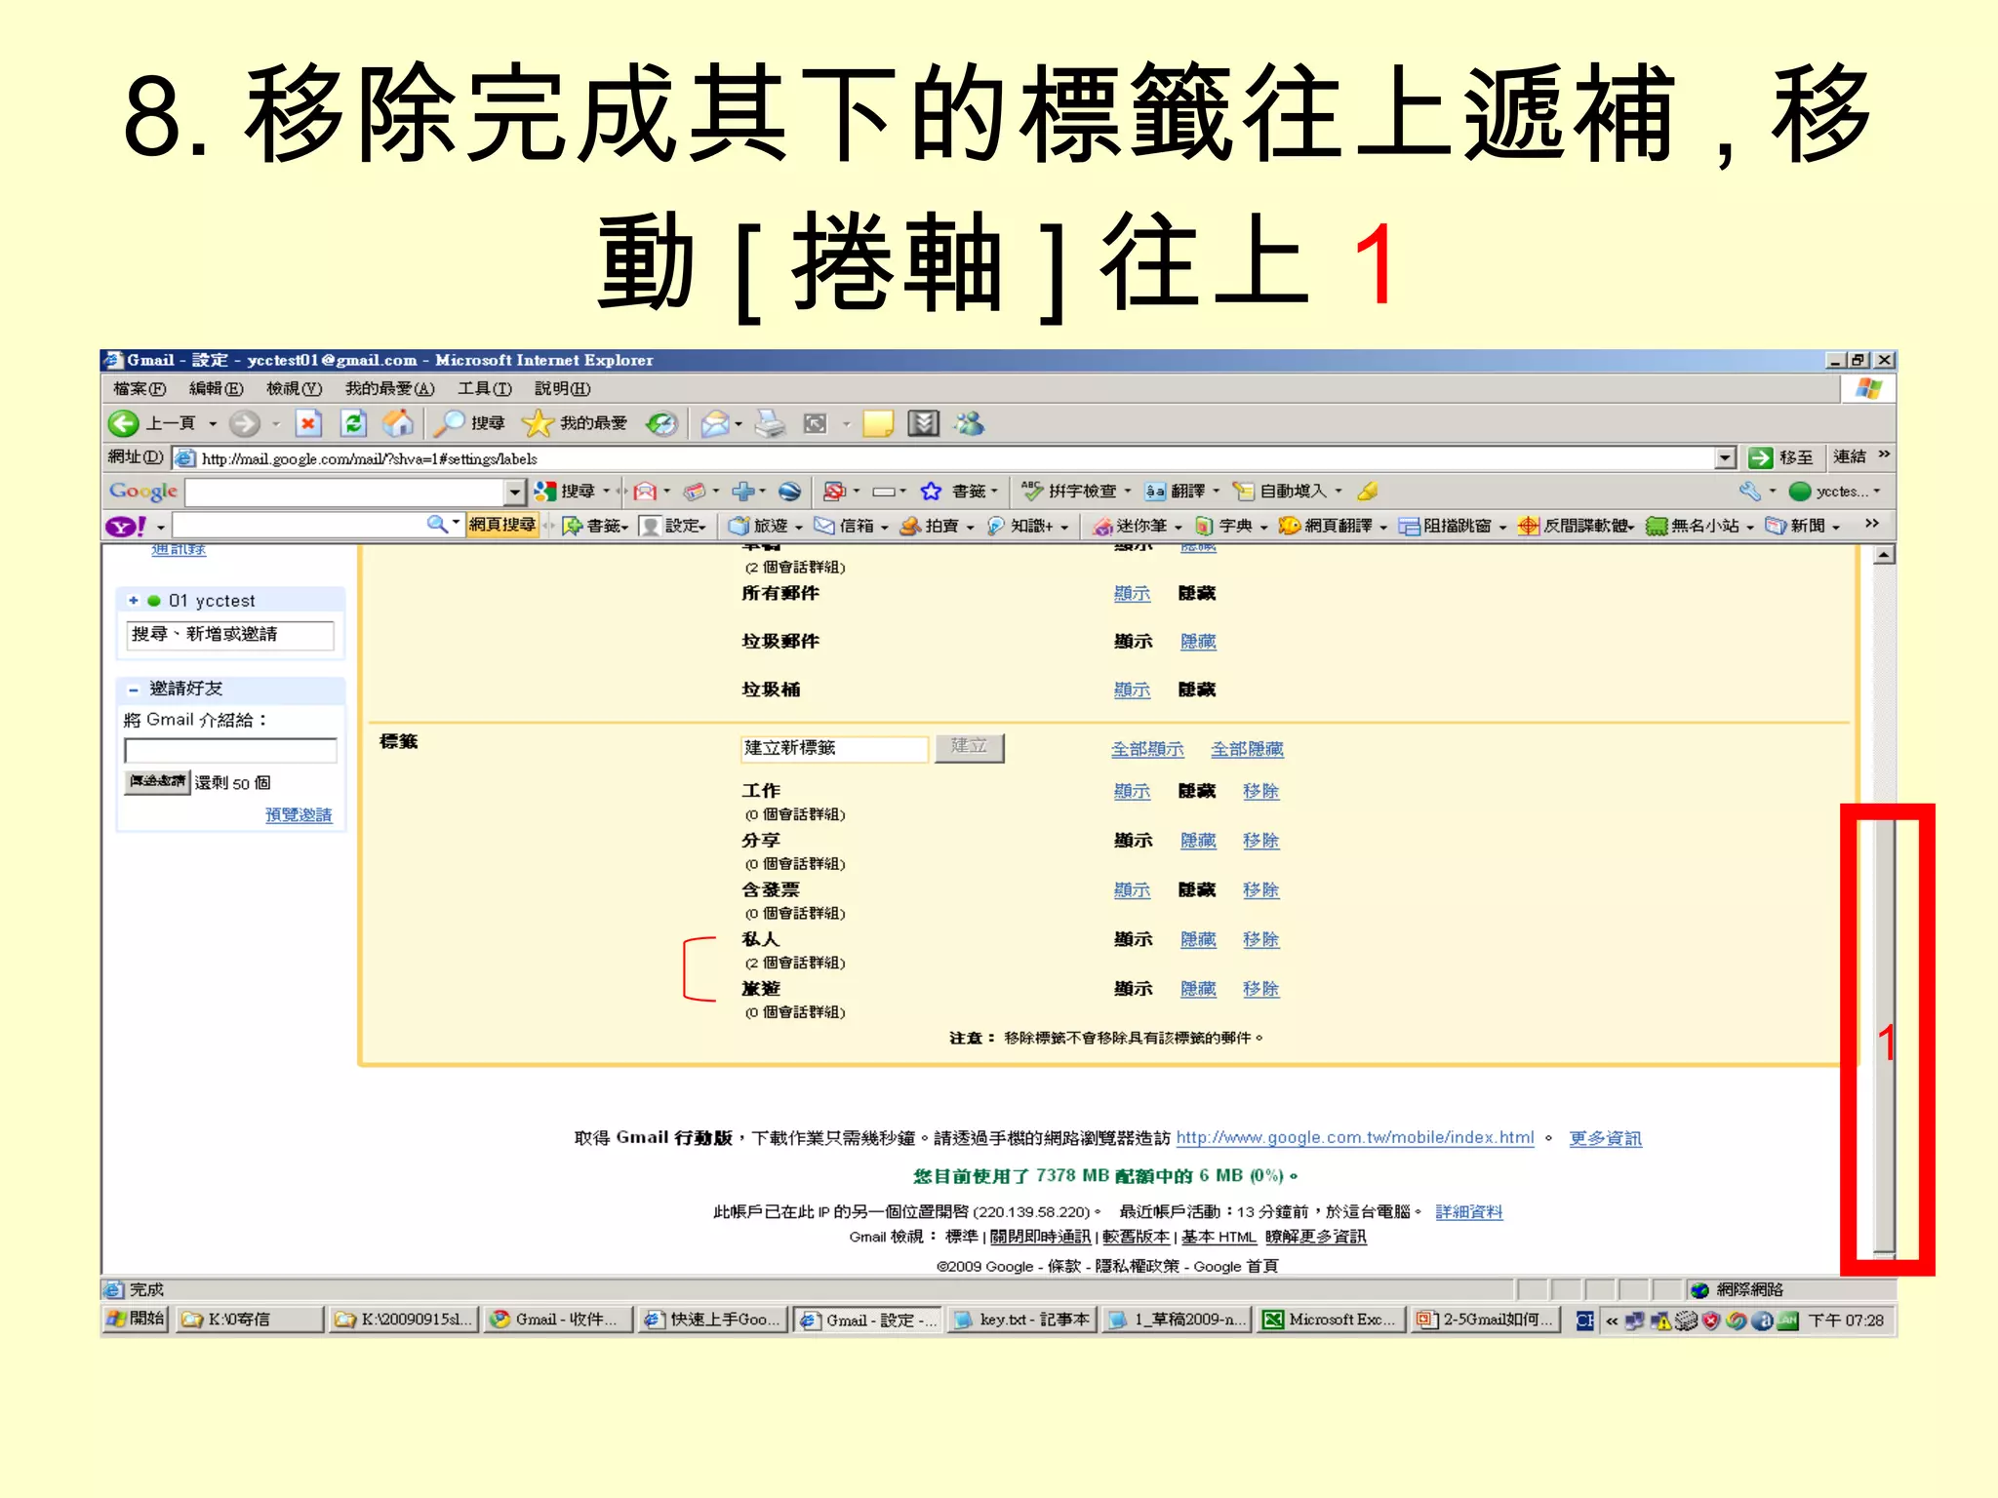Viewport: 1998px width, 1498px height.
Task: Show the 所有郵件 label via 顯示
Action: click(x=1132, y=593)
